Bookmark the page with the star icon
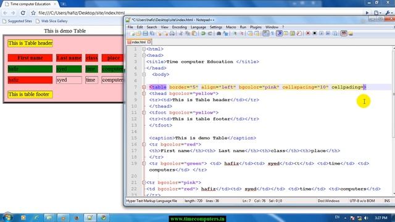The width and height of the screenshot is (395, 222). tap(33, 13)
